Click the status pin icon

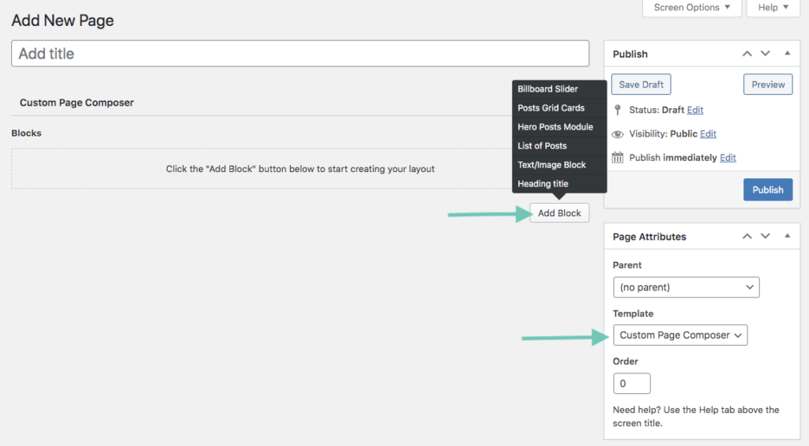pyautogui.click(x=618, y=110)
